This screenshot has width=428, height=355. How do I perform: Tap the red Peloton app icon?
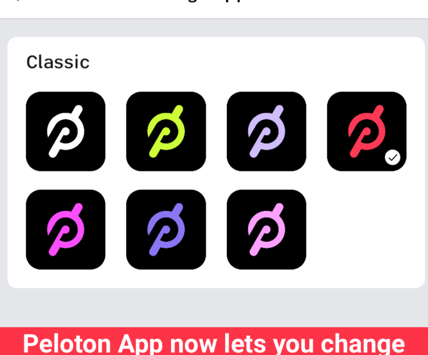coord(367,131)
